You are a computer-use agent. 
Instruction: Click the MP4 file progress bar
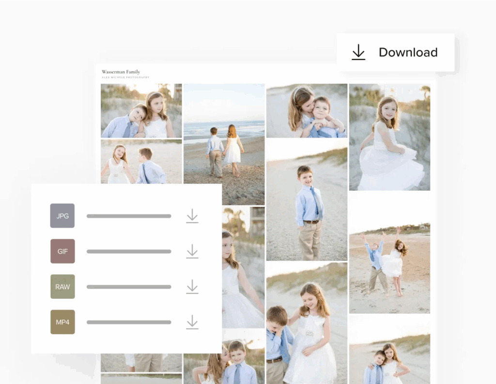129,322
